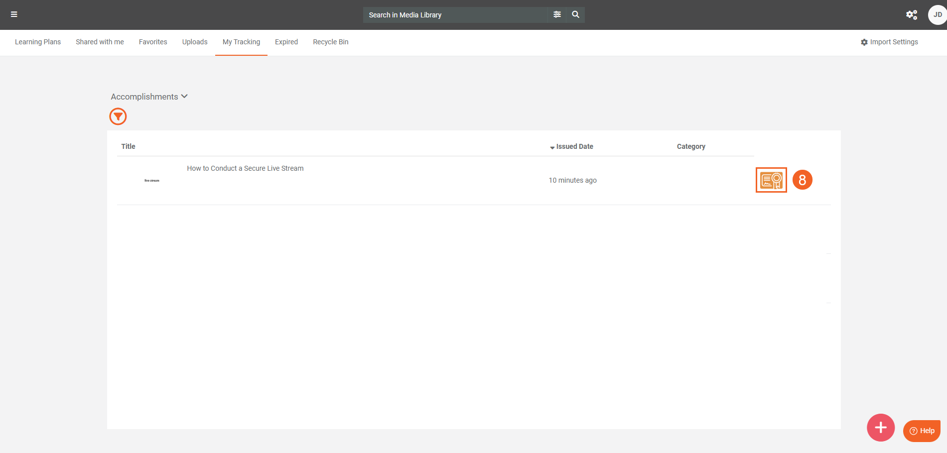View certificate for Secure Live Stream
This screenshot has width=947, height=453.
771,180
